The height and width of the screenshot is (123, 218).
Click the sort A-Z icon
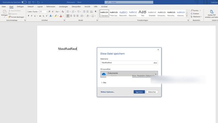pos(92,12)
